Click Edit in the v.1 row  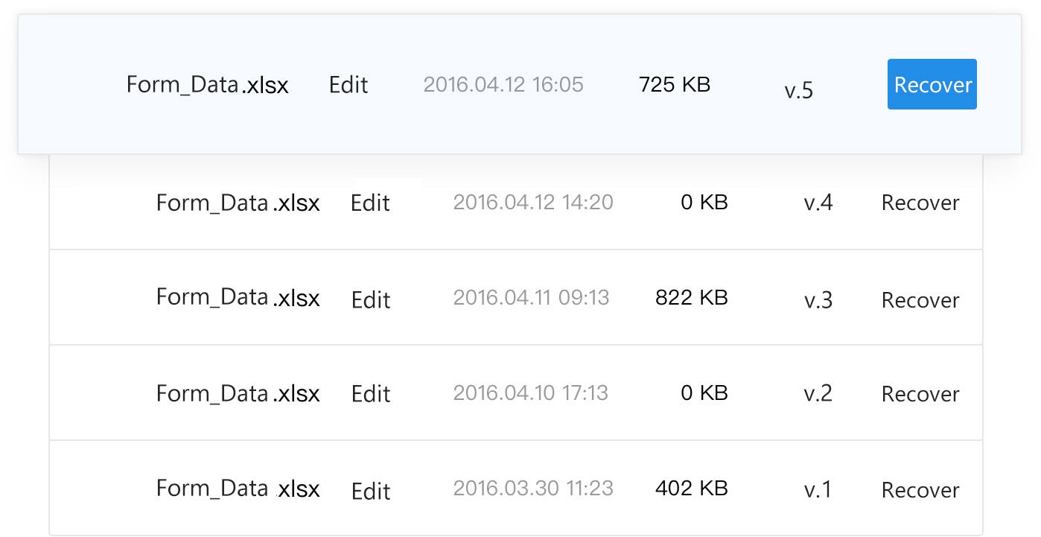[x=371, y=490]
